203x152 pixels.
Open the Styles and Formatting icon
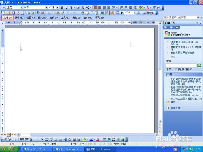(x=4, y=8)
